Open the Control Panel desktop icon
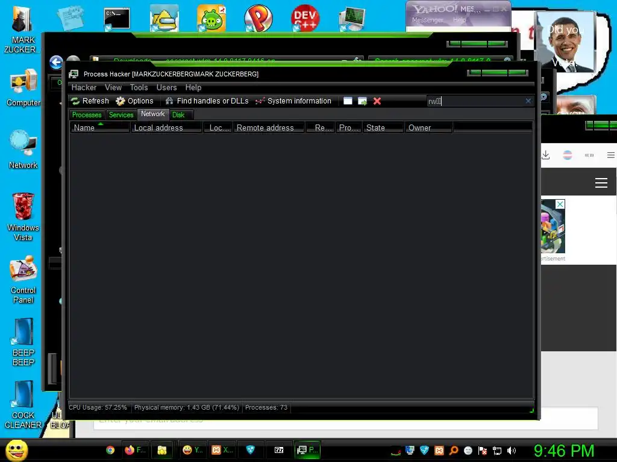This screenshot has width=617, height=462. (x=23, y=279)
